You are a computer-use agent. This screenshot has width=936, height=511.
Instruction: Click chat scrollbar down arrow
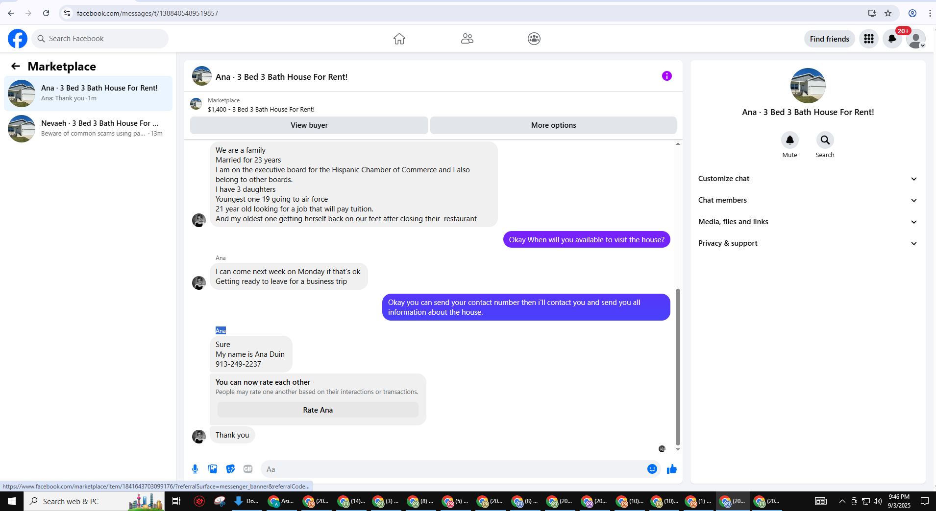tap(678, 449)
